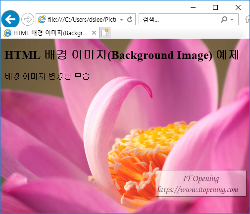Click the grayed-out Forward arrow button

pos(28,19)
